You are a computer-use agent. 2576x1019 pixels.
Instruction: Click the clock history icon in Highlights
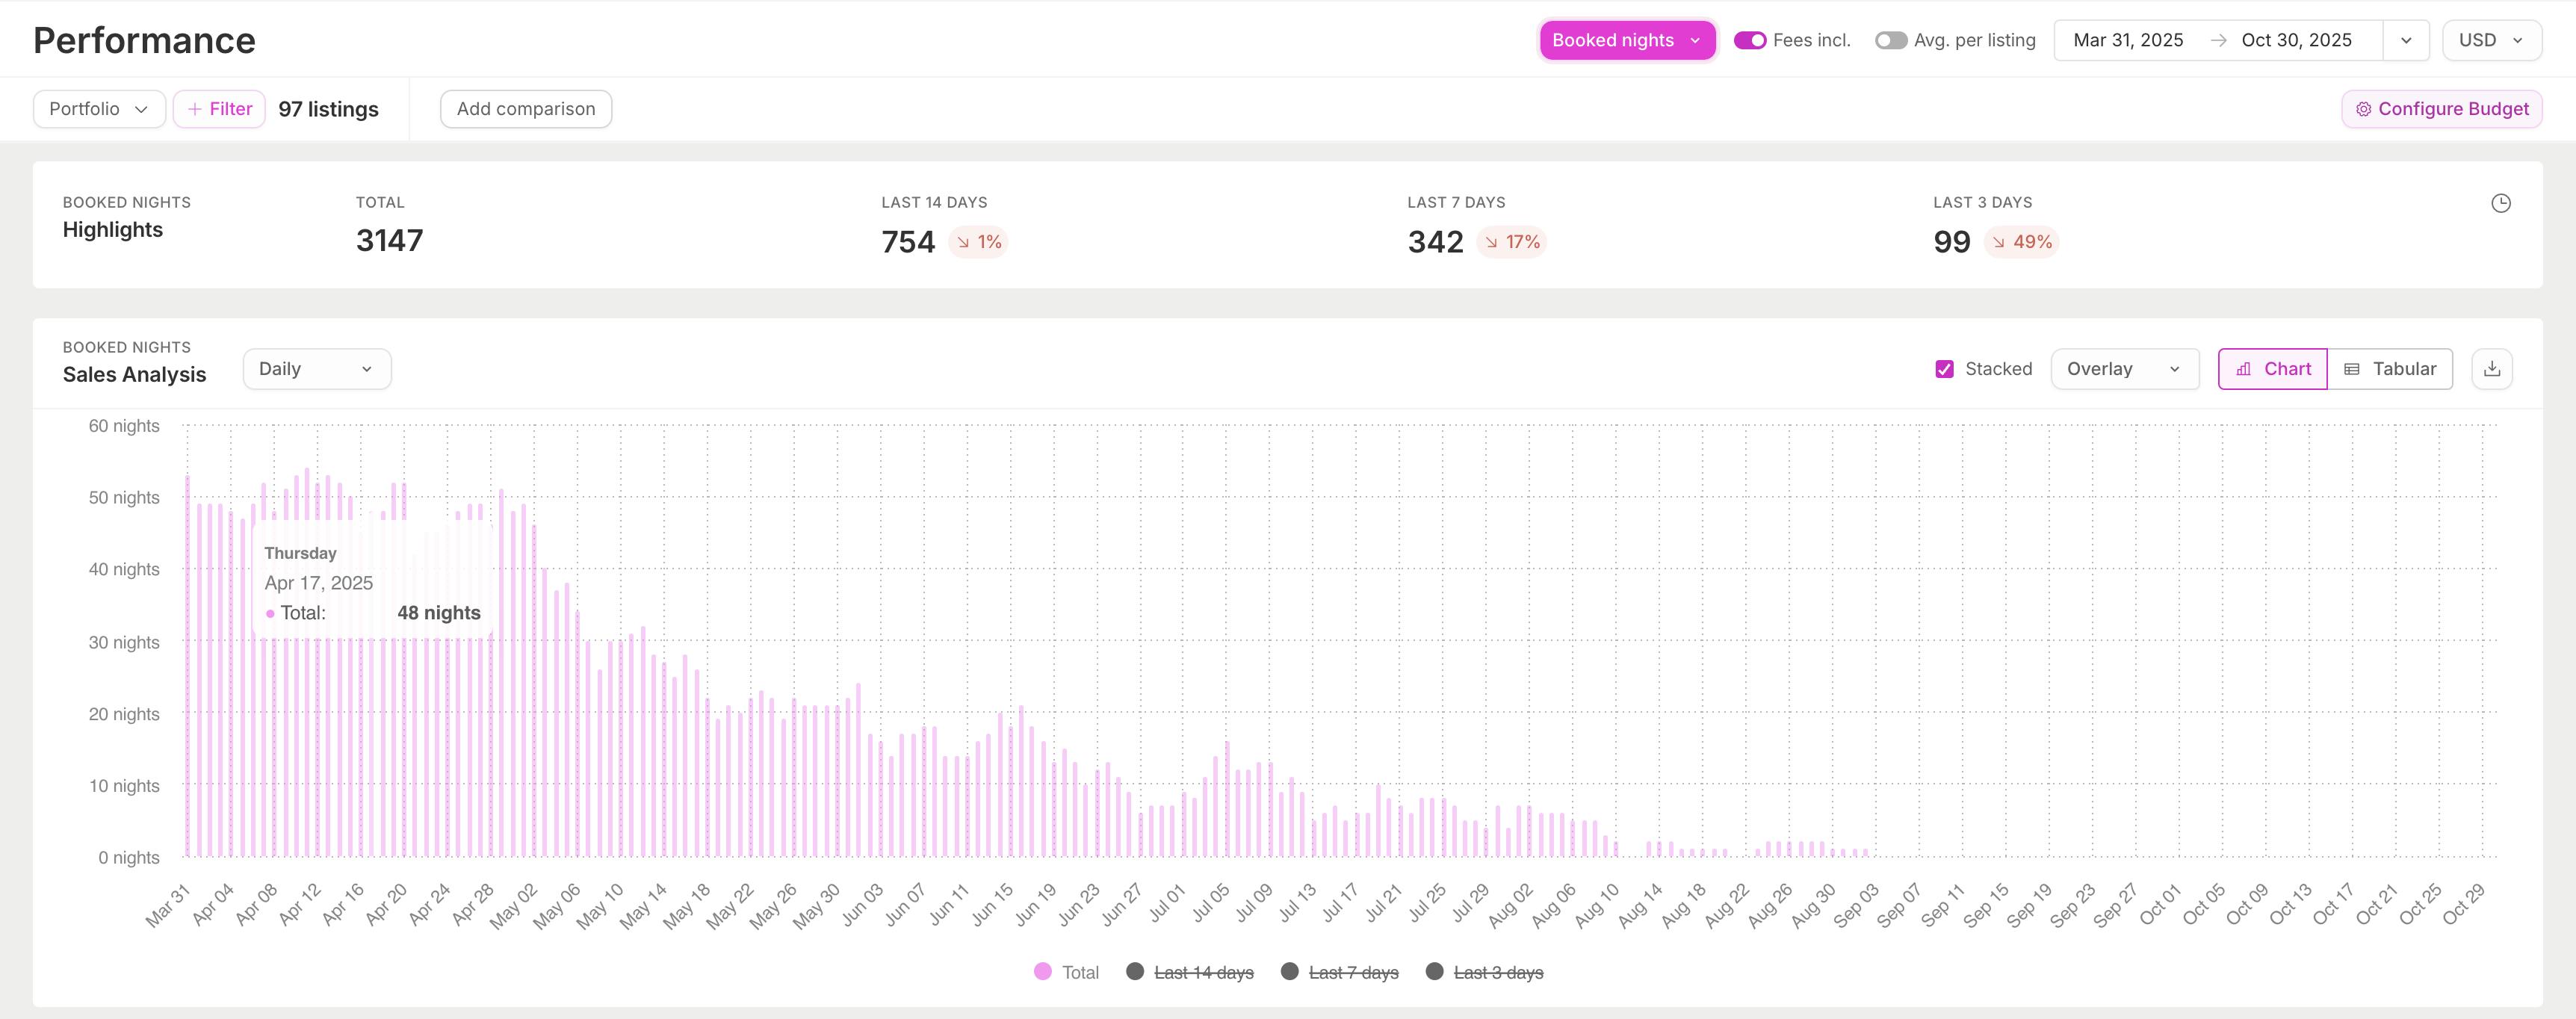pos(2500,203)
